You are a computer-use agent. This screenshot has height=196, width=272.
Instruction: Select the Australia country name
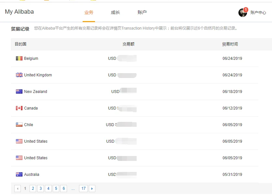coord(32,175)
